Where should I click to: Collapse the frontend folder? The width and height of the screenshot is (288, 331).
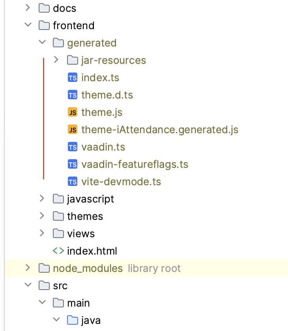coord(28,25)
